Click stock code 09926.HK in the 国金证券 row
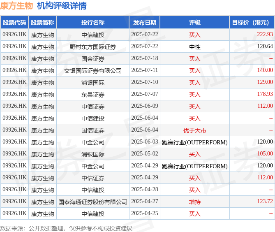 point(14,58)
